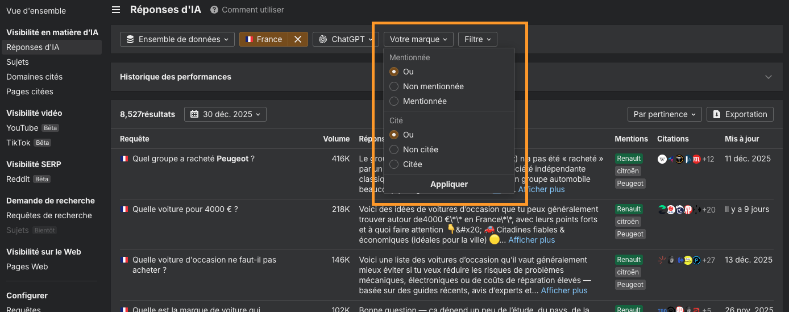Open Domaines cités in the sidebar

click(x=35, y=77)
